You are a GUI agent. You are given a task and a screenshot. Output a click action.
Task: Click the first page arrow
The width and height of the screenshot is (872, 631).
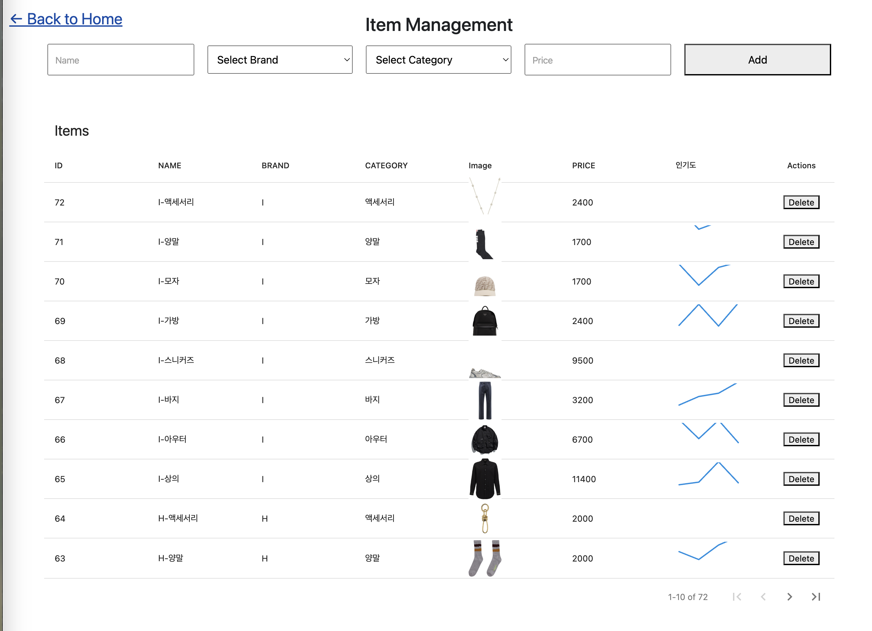click(x=737, y=597)
